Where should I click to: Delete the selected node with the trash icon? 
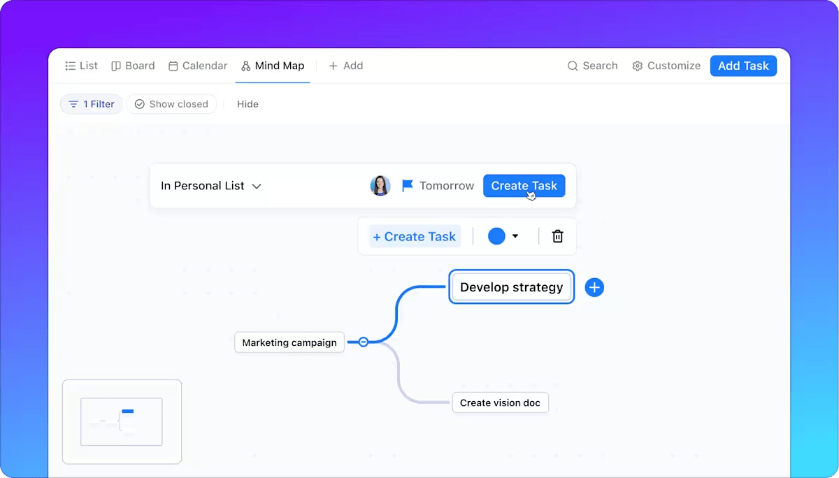(x=557, y=236)
